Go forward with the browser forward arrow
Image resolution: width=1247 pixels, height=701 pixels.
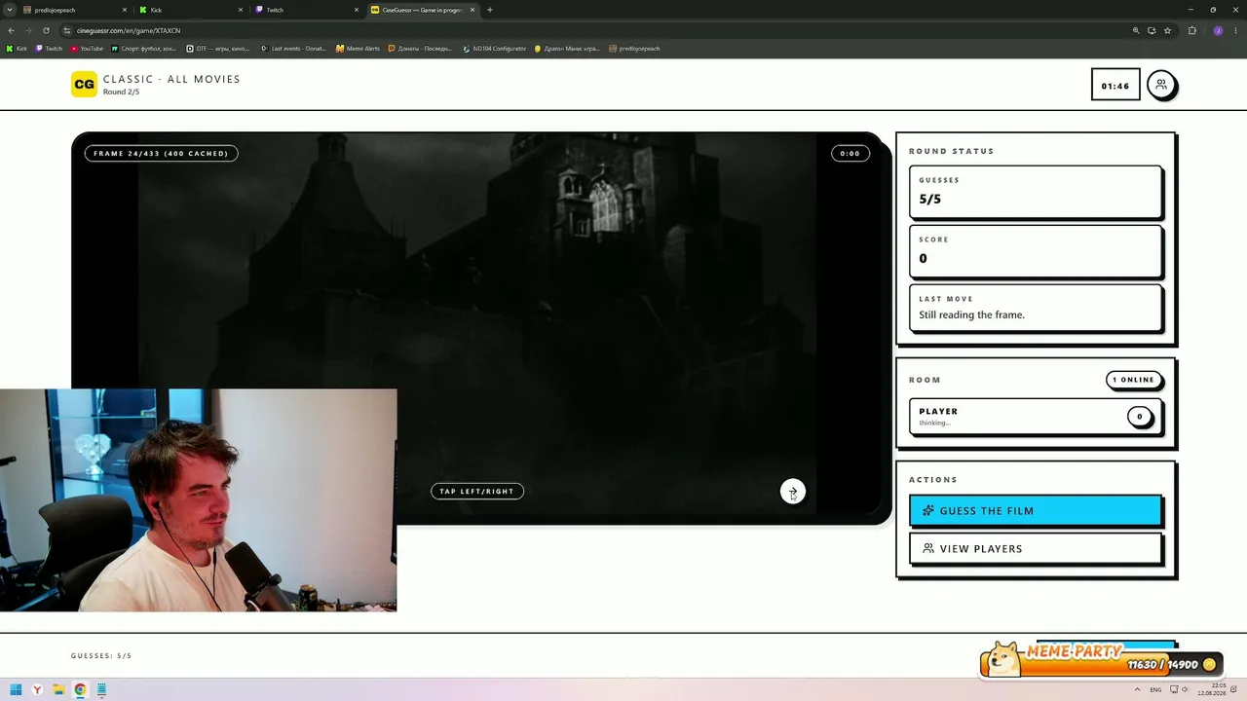28,30
